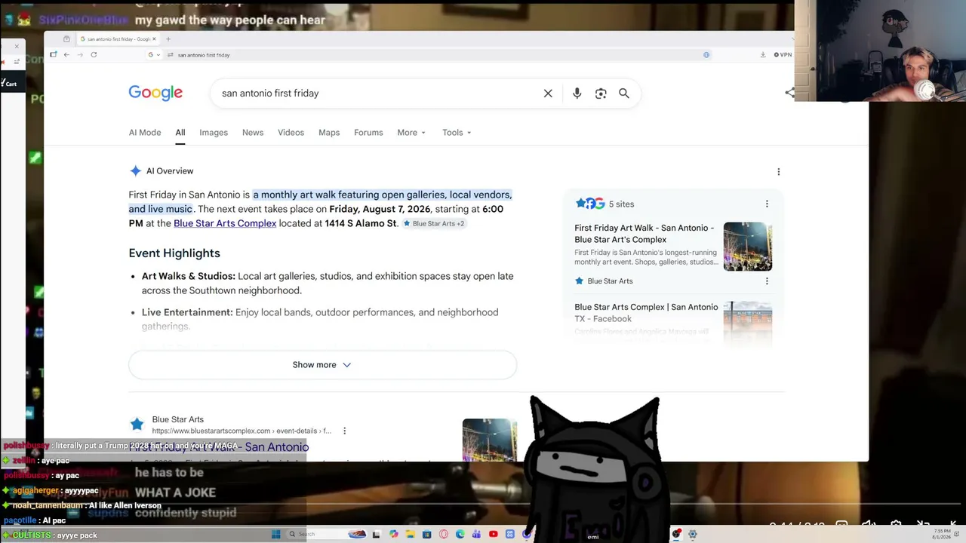
Task: Expand AI Overview with Show more
Action: pyautogui.click(x=322, y=365)
